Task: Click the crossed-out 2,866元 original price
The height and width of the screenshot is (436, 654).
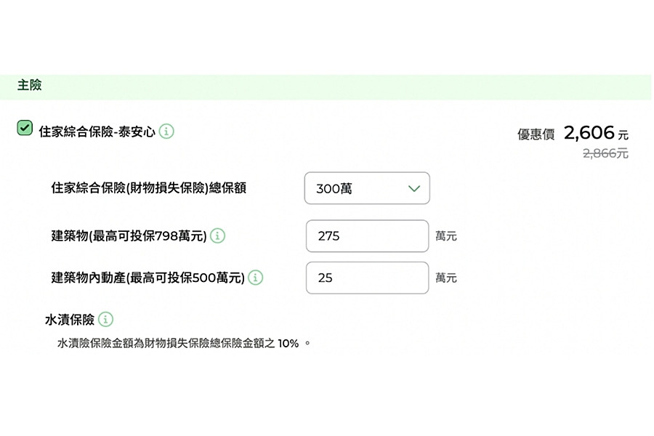Action: pos(605,153)
